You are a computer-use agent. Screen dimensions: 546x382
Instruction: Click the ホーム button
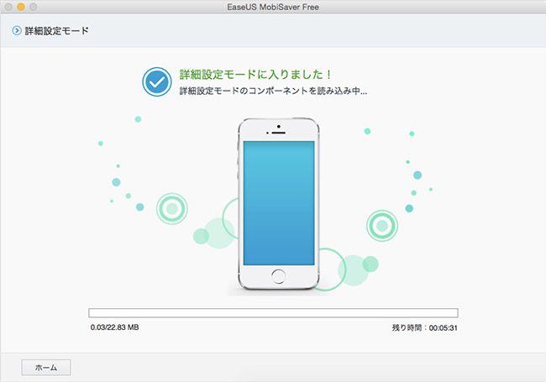point(46,368)
